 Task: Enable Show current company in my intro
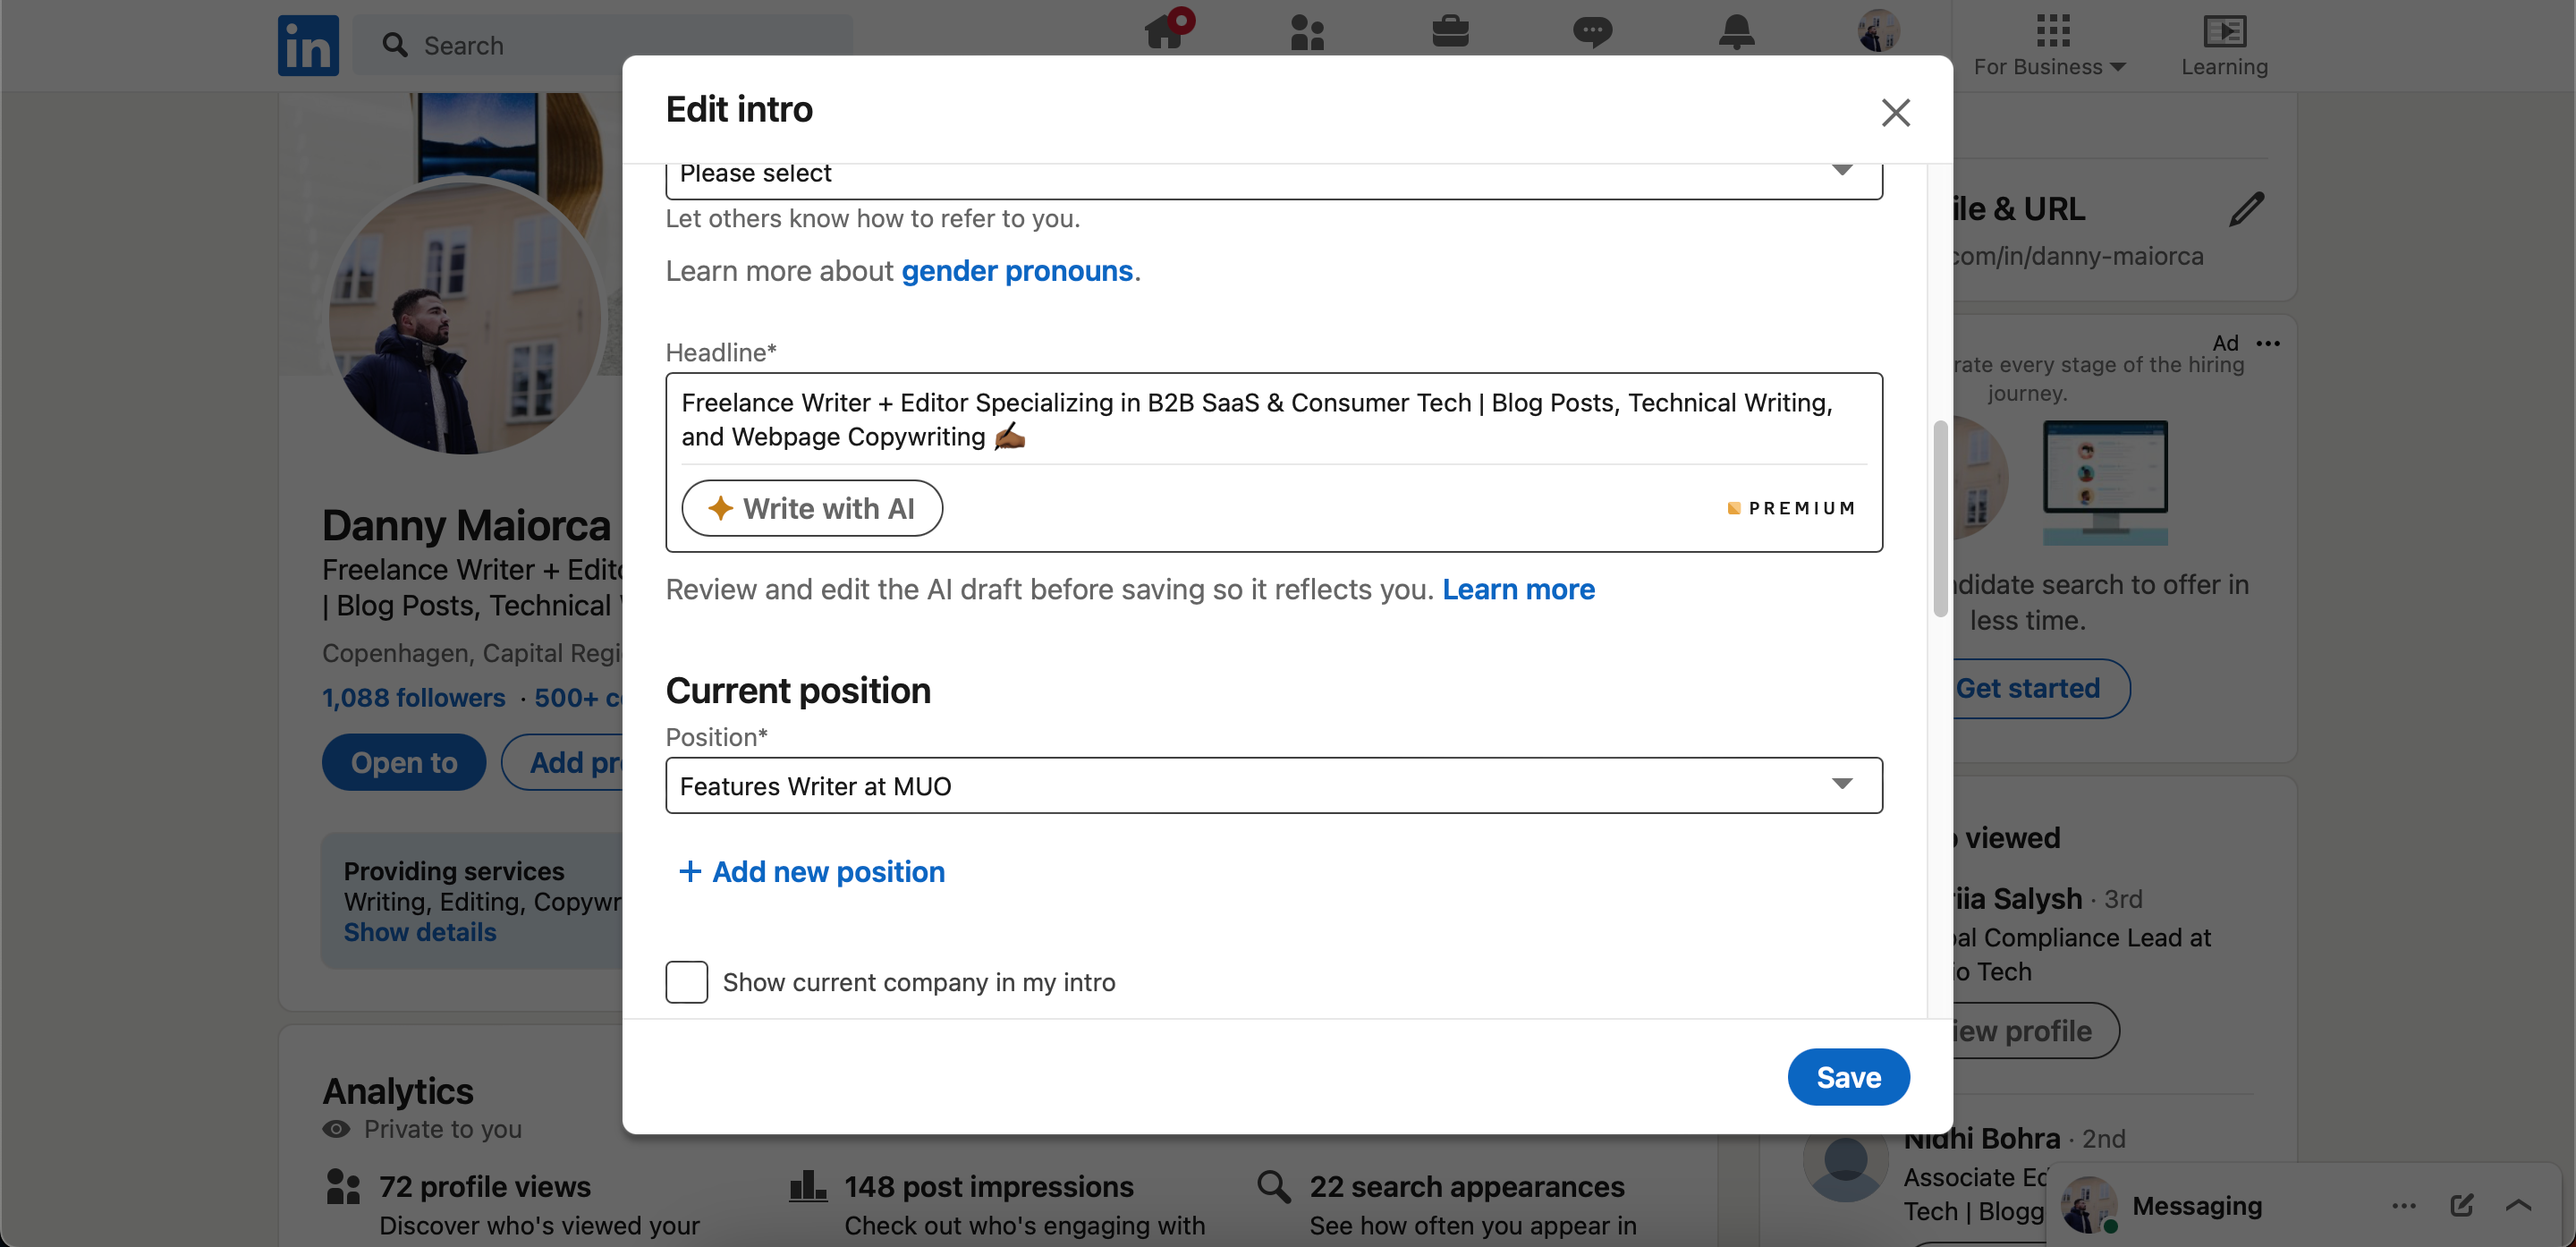coord(687,982)
